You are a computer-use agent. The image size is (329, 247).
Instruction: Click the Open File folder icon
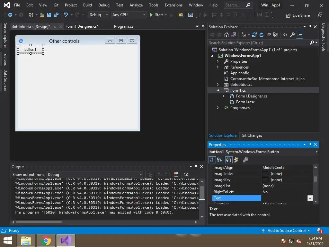[42, 15]
